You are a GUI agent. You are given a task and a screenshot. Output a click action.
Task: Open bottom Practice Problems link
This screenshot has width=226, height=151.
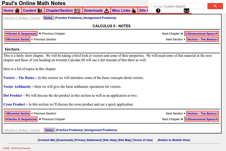point(69,130)
